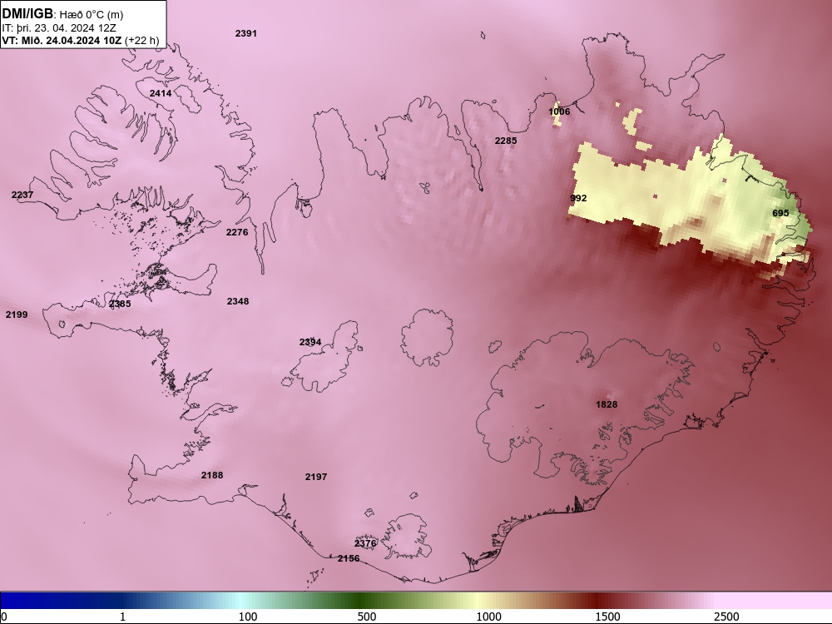The image size is (832, 624).
Task: Click the 2385 label on the peninsula
Action: click(120, 304)
